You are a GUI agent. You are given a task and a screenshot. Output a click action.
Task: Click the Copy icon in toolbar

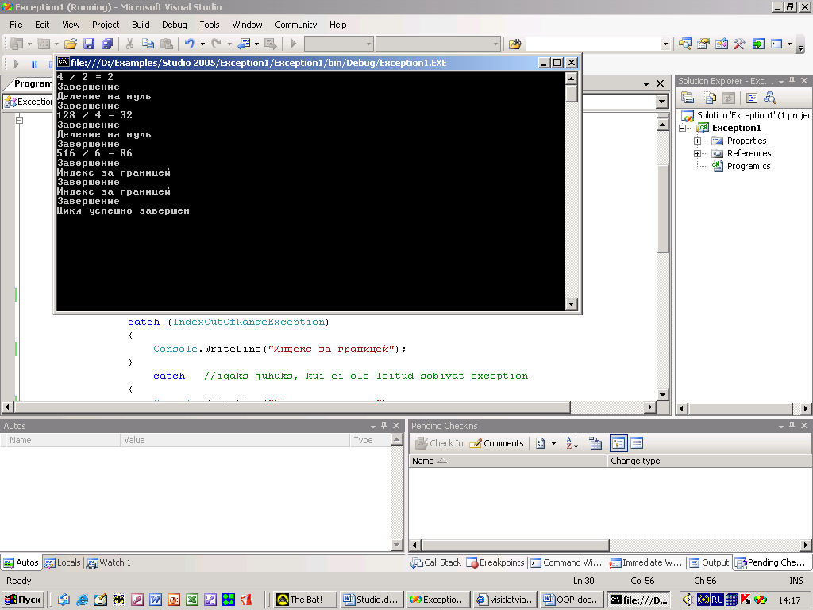pos(148,44)
